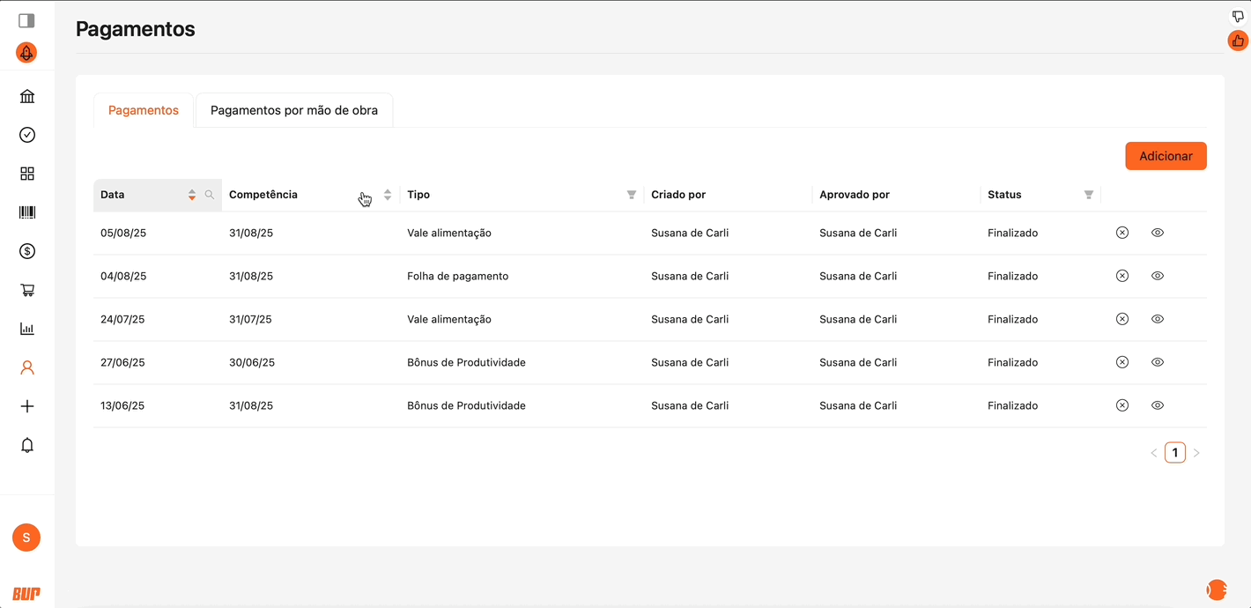Click the shopping cart sidebar icon

[27, 290]
